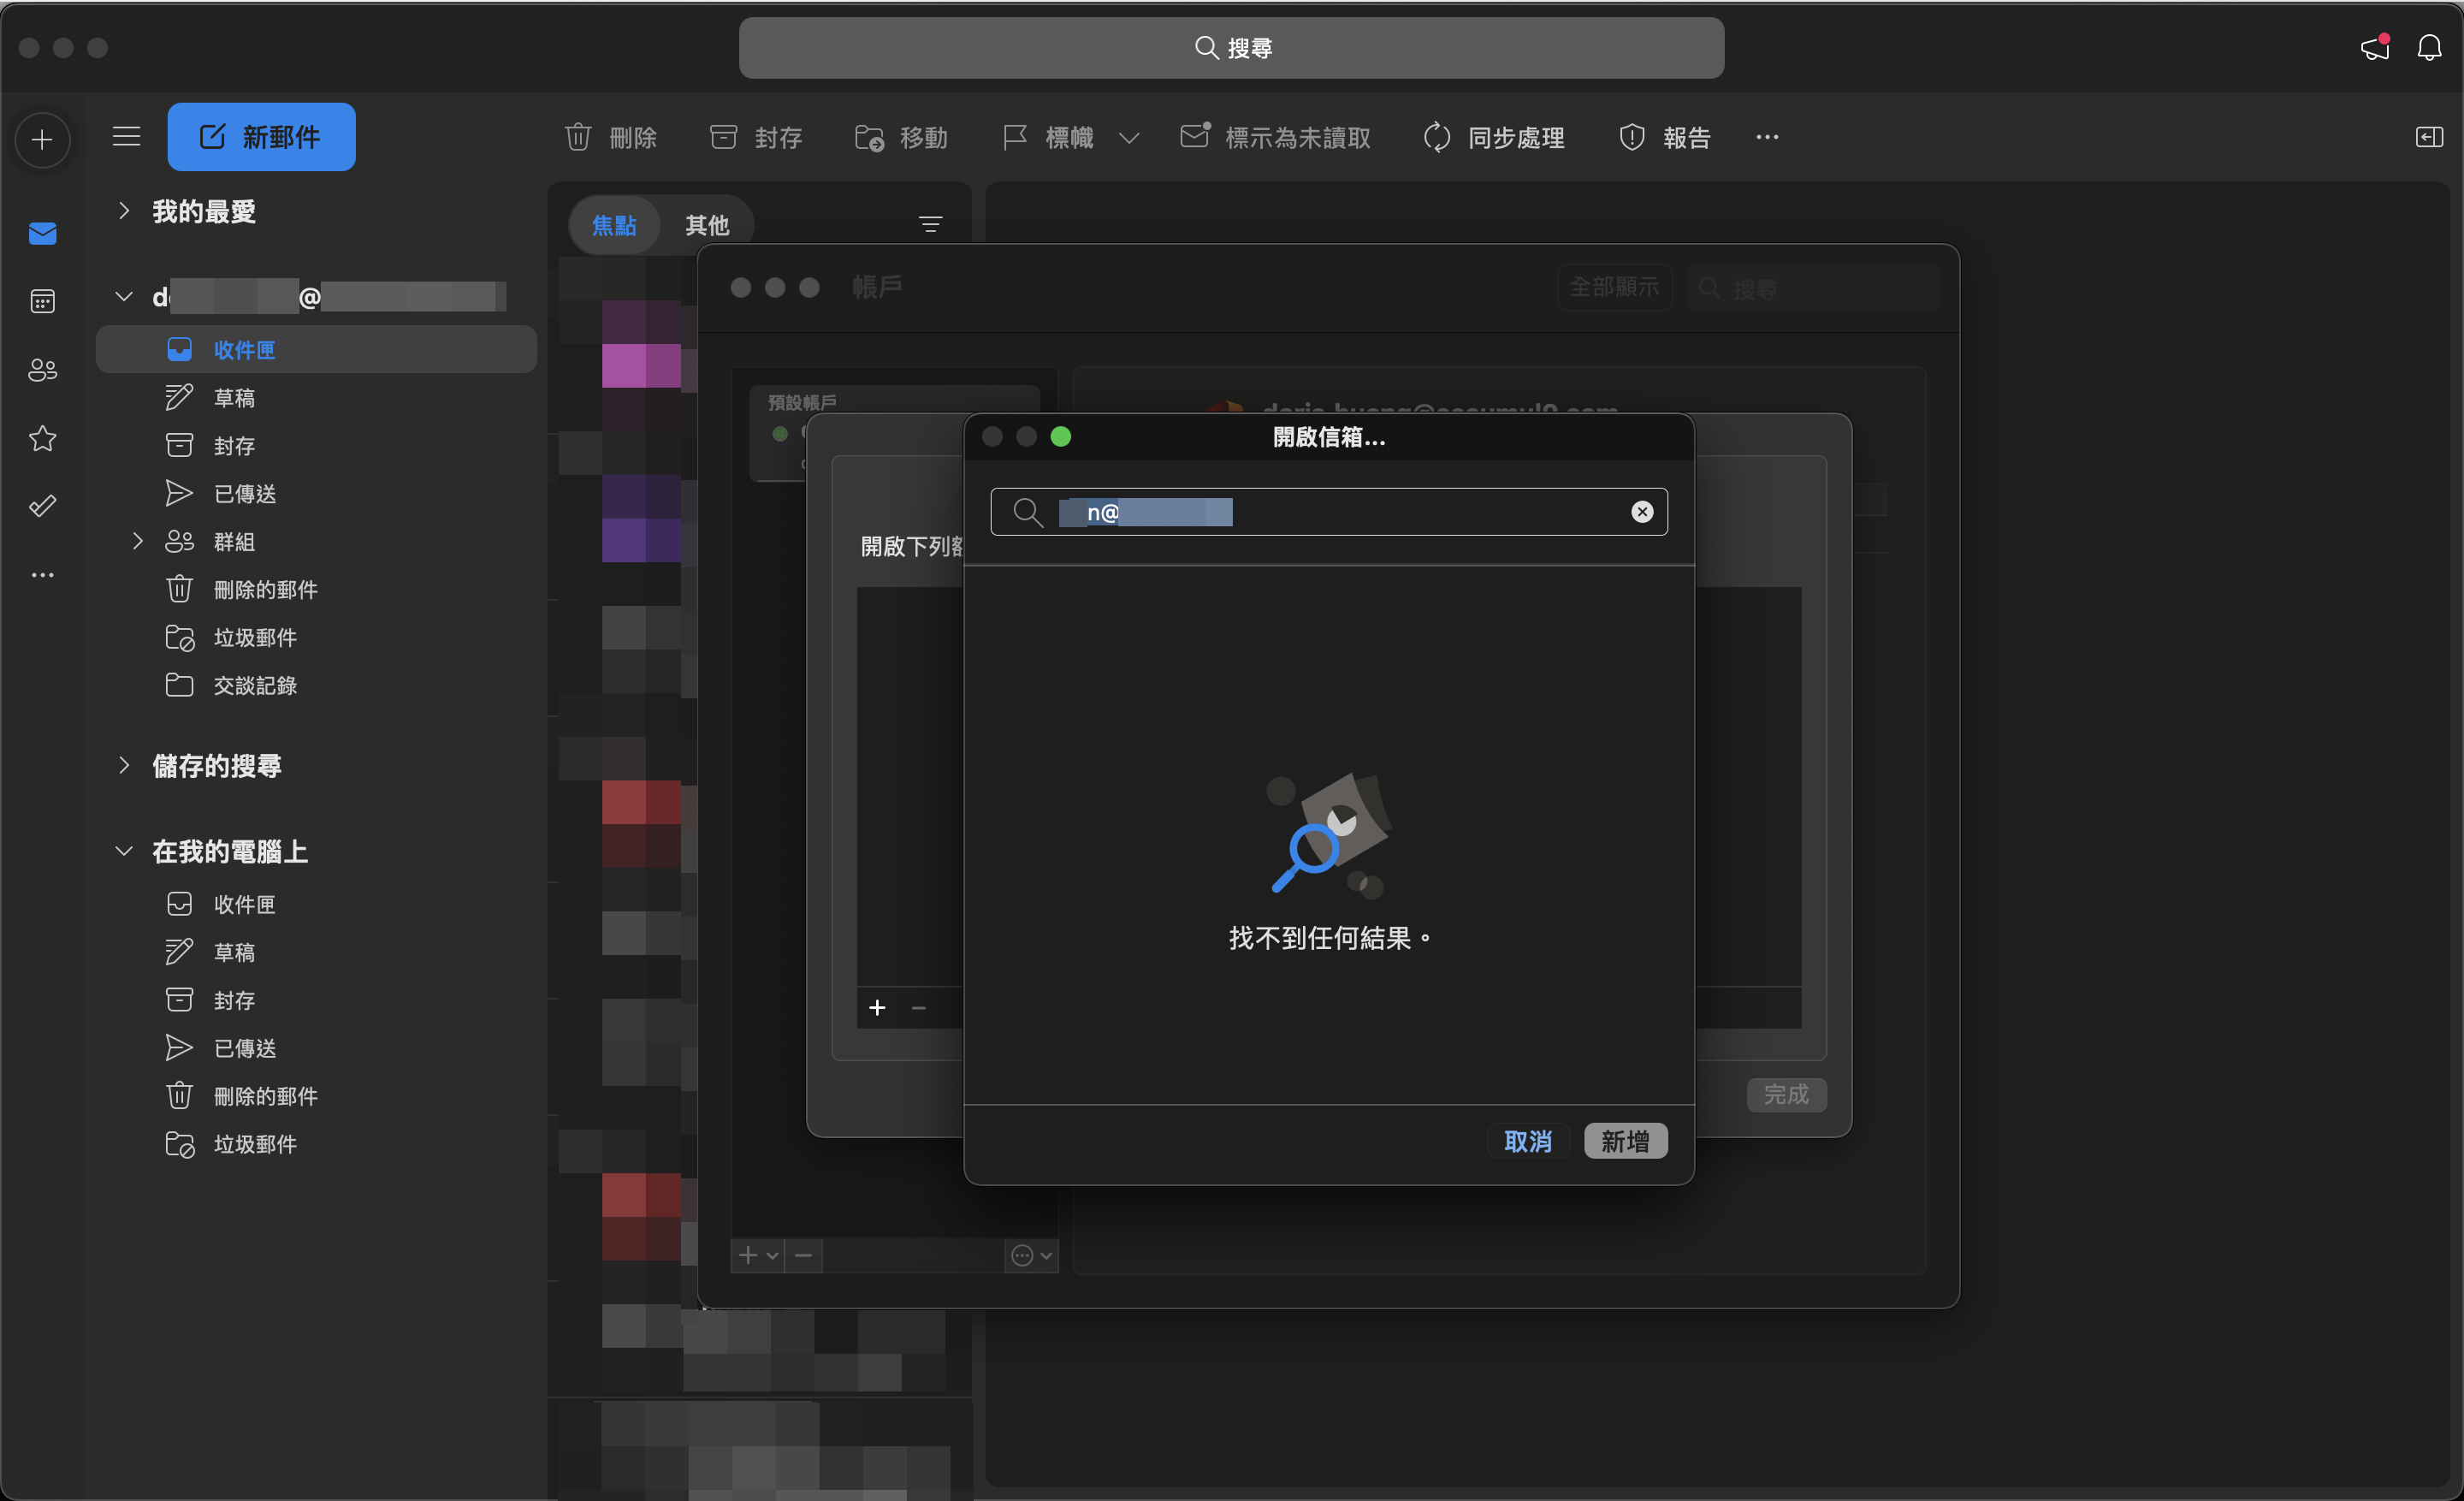Screen dimensions: 2464x1501
Task: Open the Calendar view icon in sidebar
Action: 42,301
